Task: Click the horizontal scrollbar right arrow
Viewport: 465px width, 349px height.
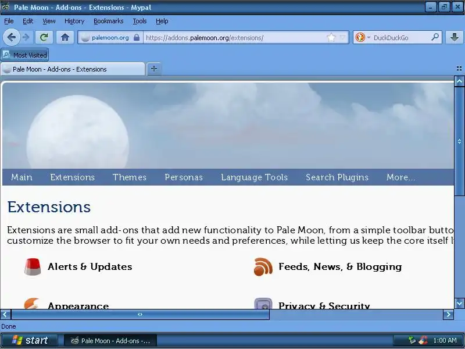Action: (x=448, y=314)
